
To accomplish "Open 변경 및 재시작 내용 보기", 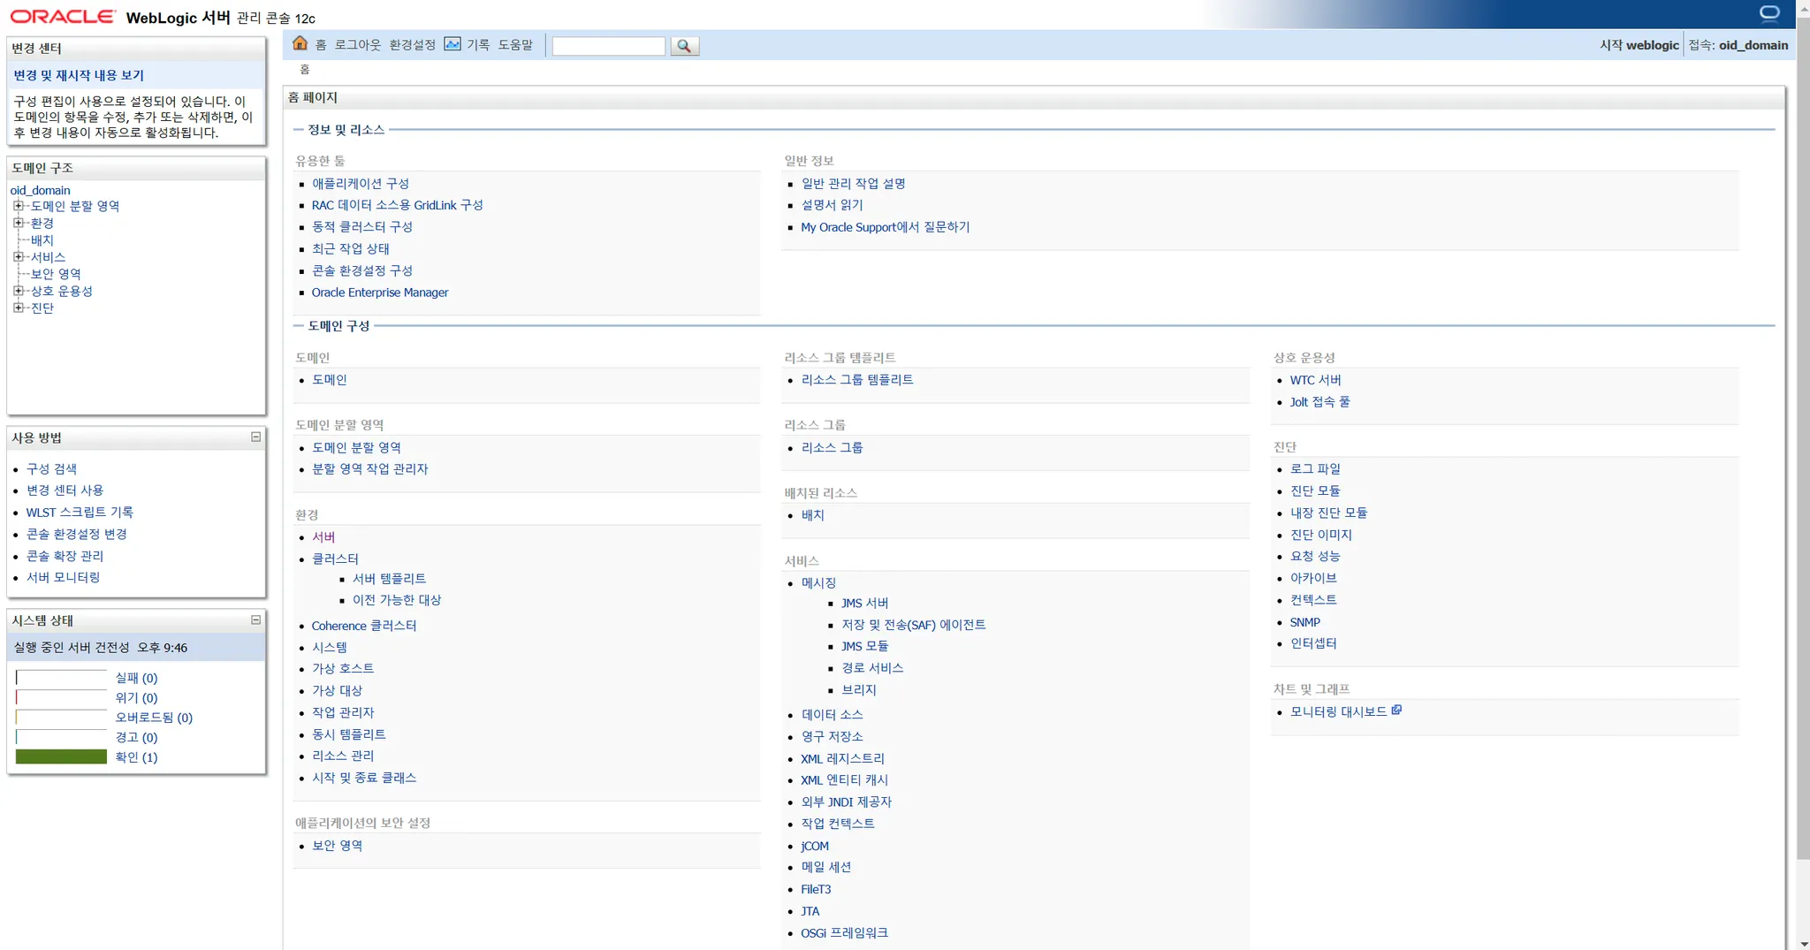I will point(79,76).
